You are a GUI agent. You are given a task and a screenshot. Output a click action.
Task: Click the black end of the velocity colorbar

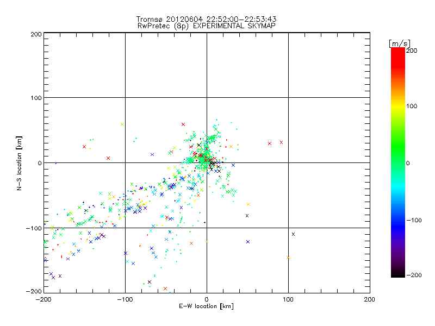click(397, 273)
